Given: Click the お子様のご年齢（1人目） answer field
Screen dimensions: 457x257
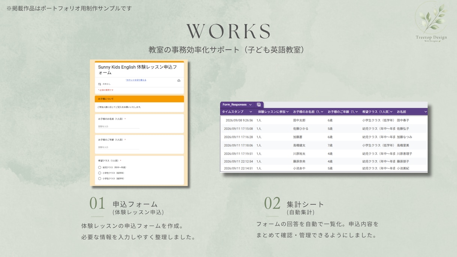Looking at the screenshot, I should [118, 147].
